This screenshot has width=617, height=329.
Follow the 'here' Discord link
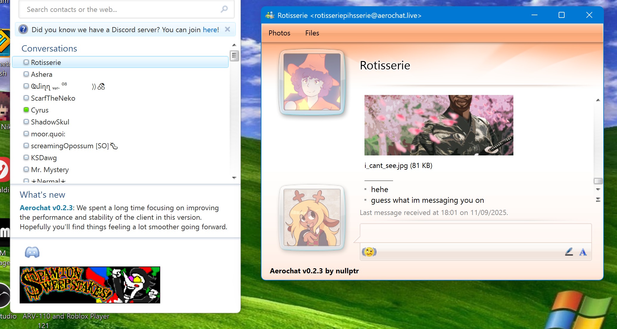click(x=210, y=29)
